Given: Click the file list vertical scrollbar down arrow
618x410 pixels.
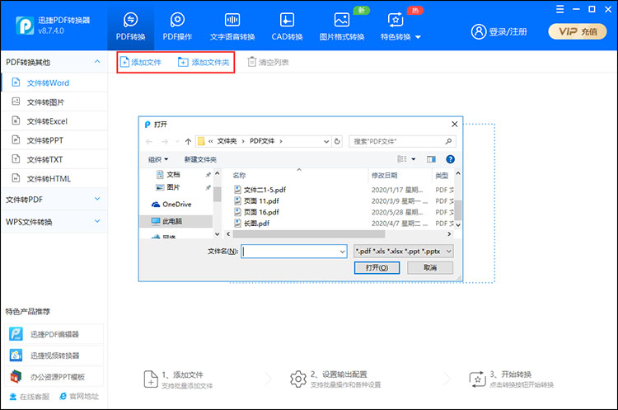Looking at the screenshot, I should coord(457,224).
